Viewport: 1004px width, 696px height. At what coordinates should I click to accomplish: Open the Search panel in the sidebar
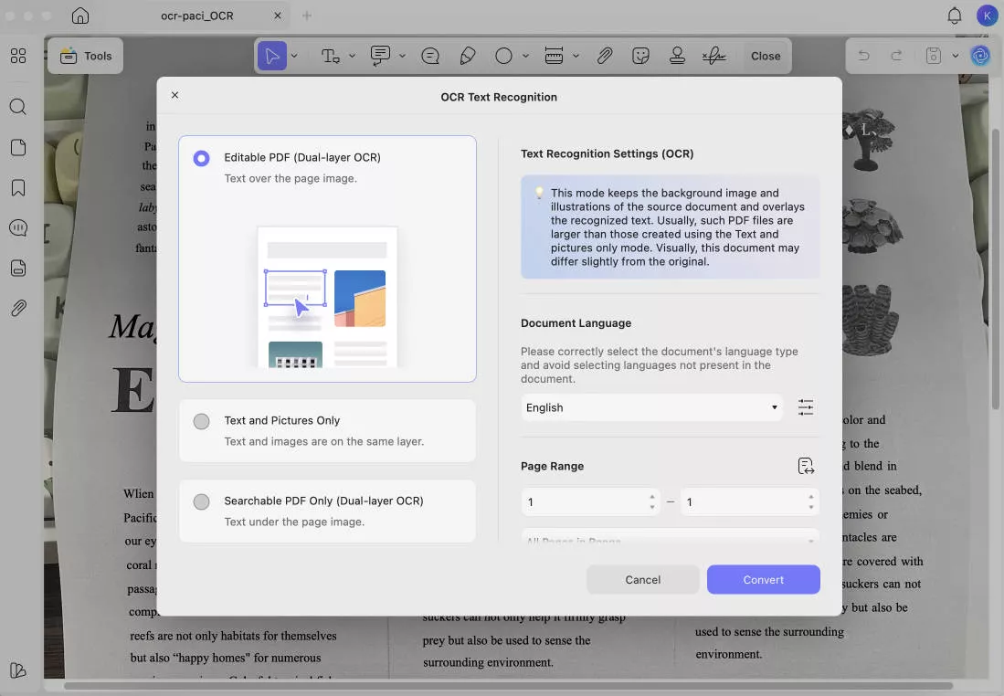18,107
